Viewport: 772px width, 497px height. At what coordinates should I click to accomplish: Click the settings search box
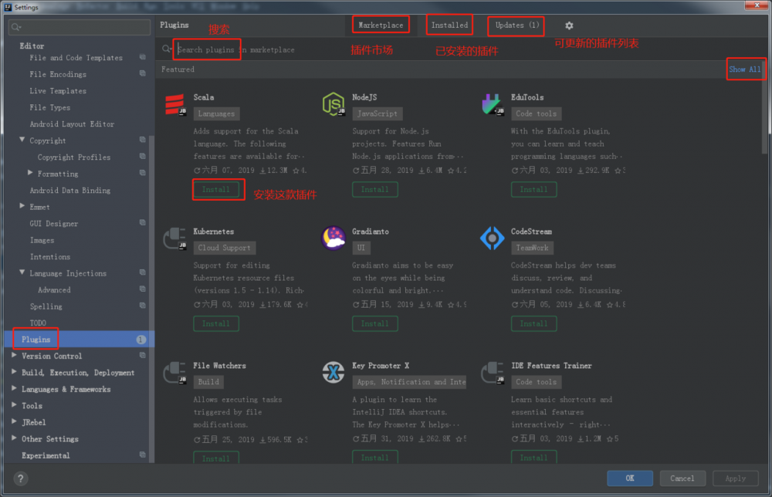tap(80, 27)
